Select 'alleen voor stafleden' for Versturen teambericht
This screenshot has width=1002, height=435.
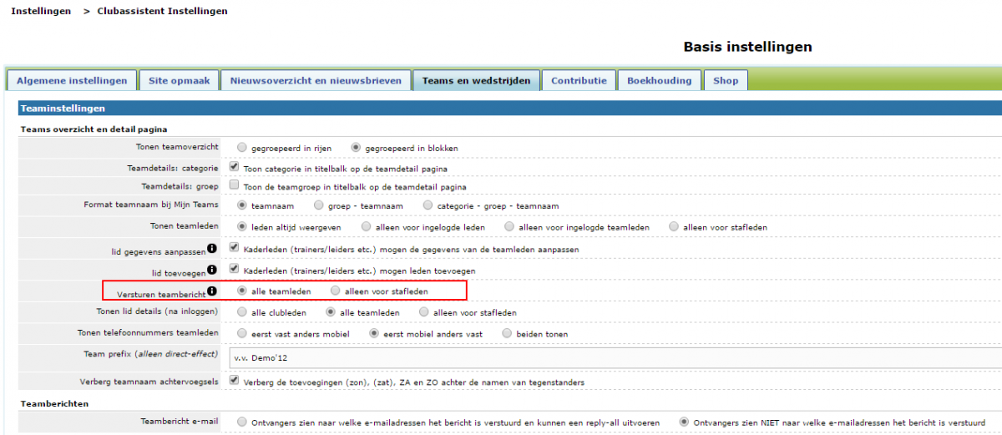336,291
